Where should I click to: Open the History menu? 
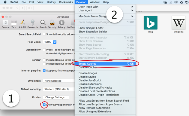51,2
